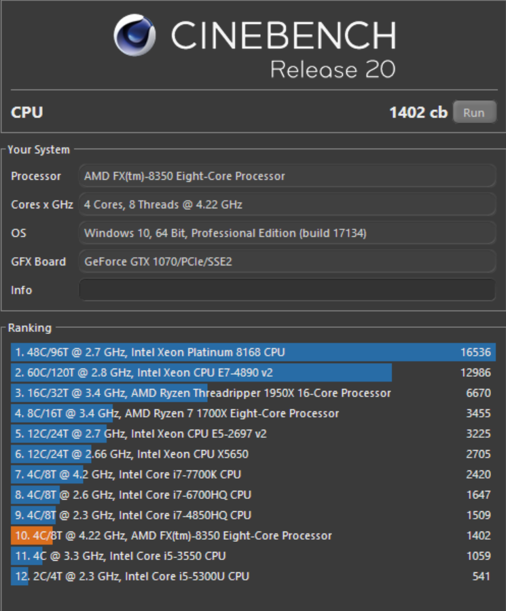Click the Info text field
The width and height of the screenshot is (506, 611).
pos(287,290)
